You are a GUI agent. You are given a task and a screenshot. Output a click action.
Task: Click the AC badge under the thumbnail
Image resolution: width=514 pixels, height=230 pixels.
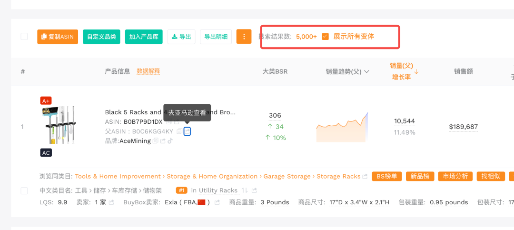click(x=46, y=152)
